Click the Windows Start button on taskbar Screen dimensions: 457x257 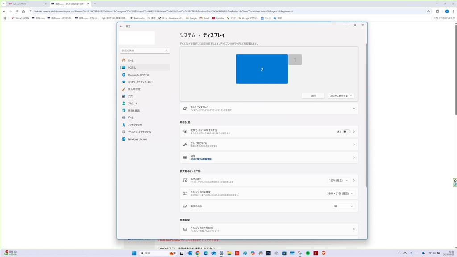[x=134, y=253]
